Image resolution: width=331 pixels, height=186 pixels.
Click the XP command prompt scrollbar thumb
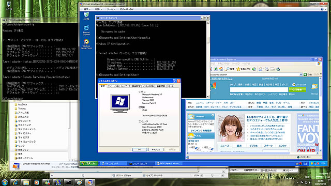(208, 40)
